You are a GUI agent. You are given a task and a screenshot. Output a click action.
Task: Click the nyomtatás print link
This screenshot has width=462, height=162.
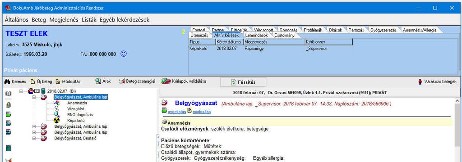176,112
